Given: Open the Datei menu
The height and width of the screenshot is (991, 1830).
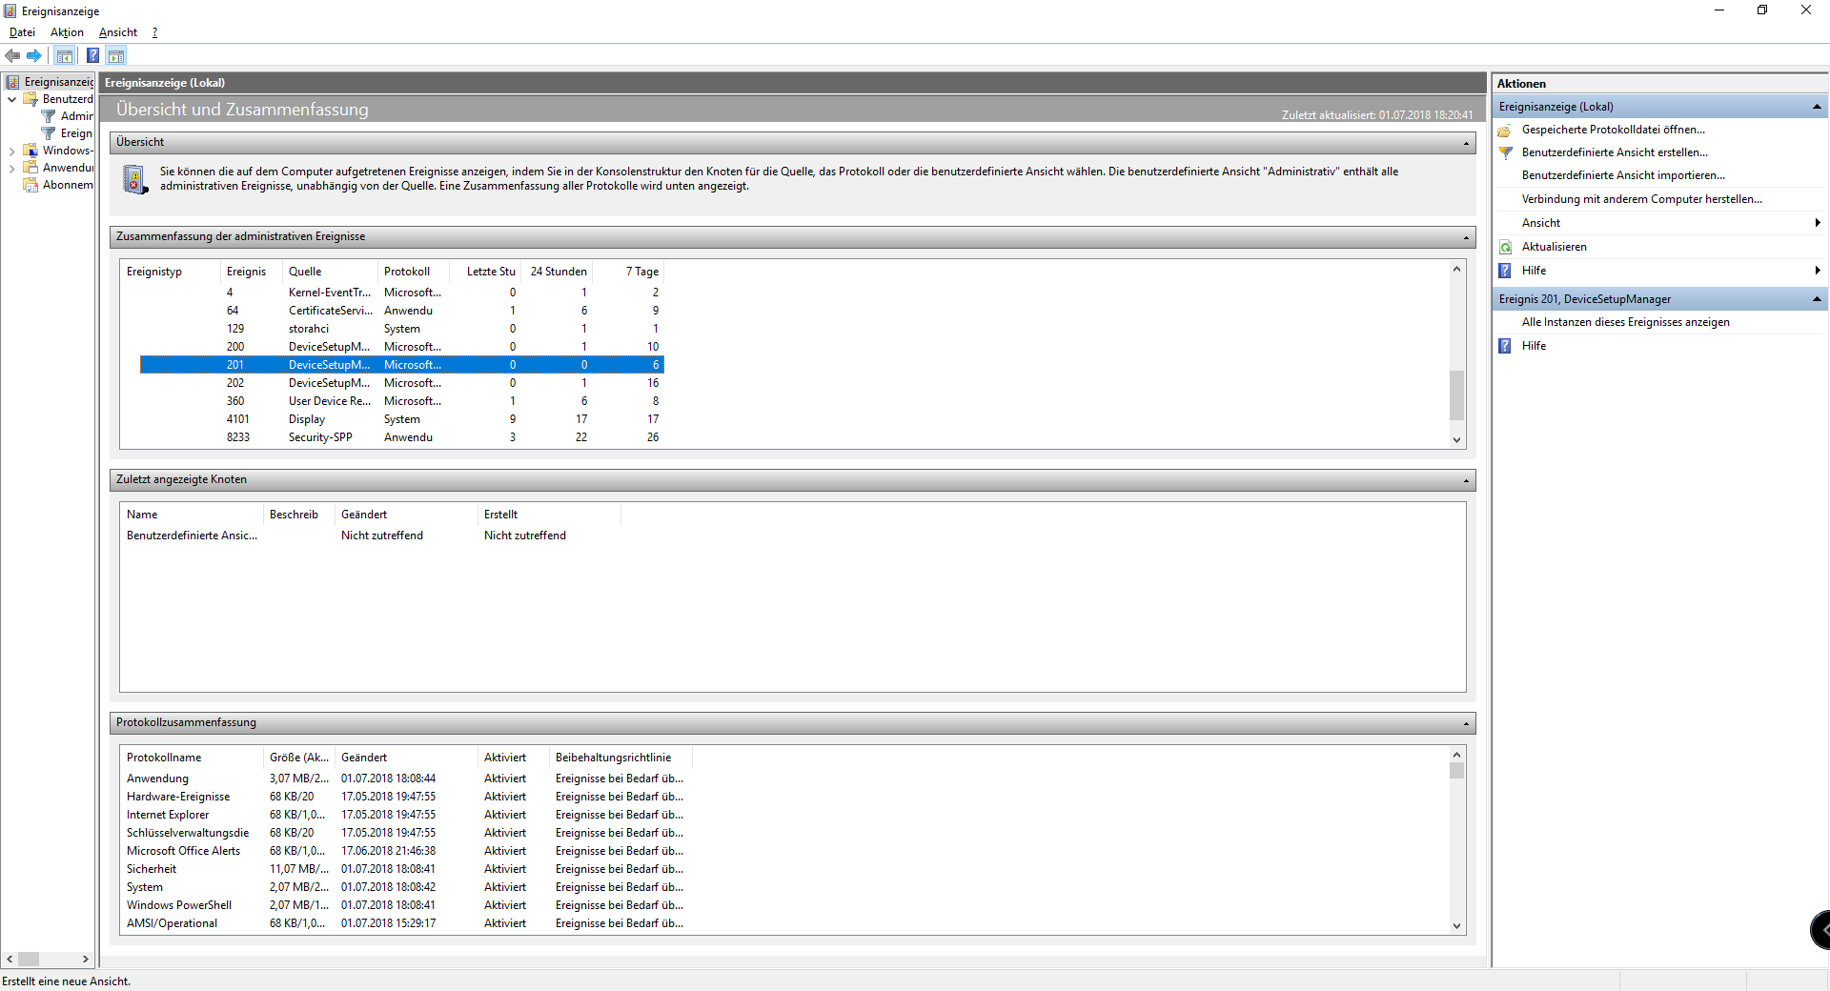Looking at the screenshot, I should 22,32.
